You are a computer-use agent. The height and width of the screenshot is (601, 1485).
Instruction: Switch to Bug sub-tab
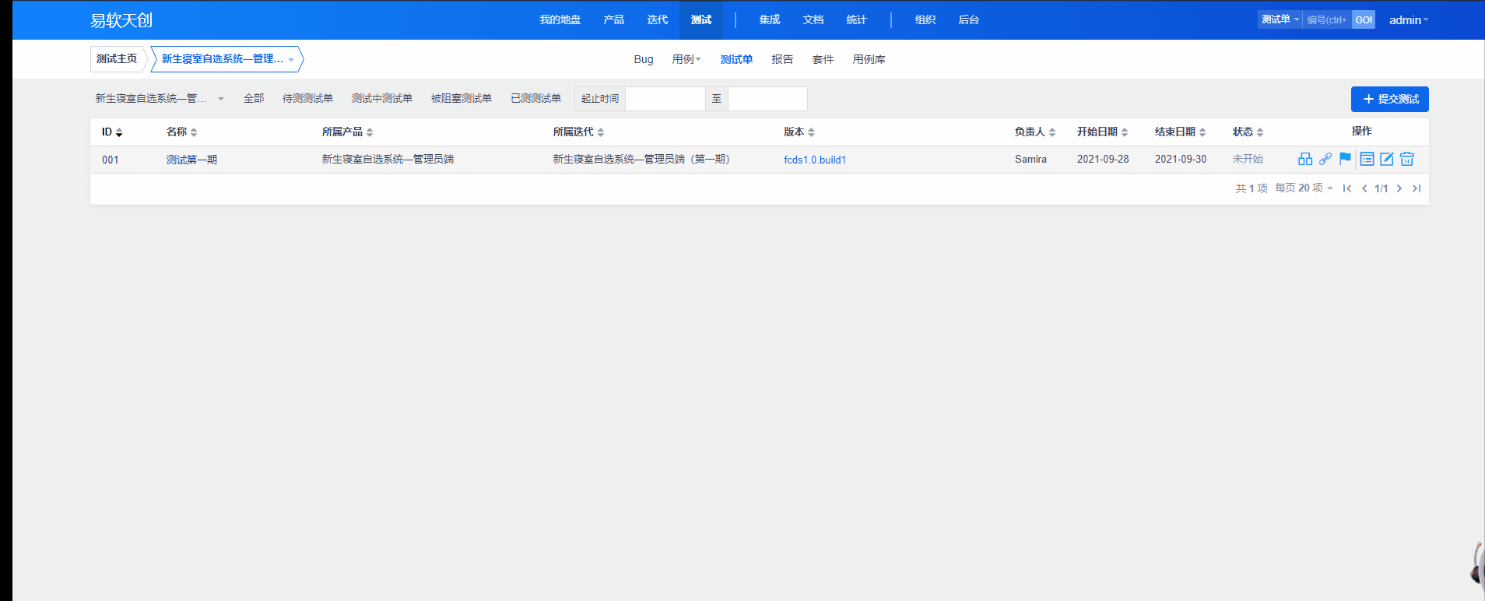pyautogui.click(x=644, y=59)
